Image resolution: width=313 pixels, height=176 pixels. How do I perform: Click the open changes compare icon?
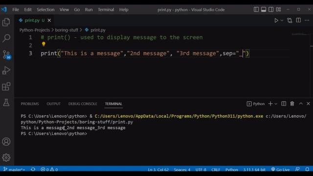[x=290, y=21]
